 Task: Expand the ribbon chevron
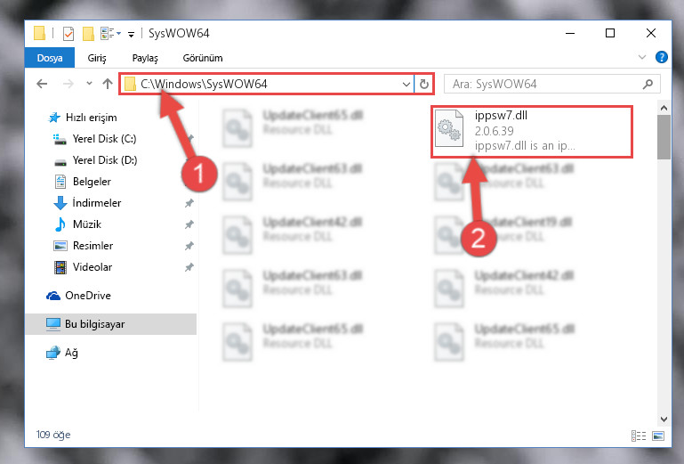(x=641, y=57)
